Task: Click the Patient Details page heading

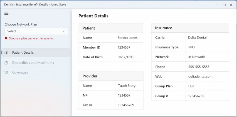Action: tap(93, 16)
